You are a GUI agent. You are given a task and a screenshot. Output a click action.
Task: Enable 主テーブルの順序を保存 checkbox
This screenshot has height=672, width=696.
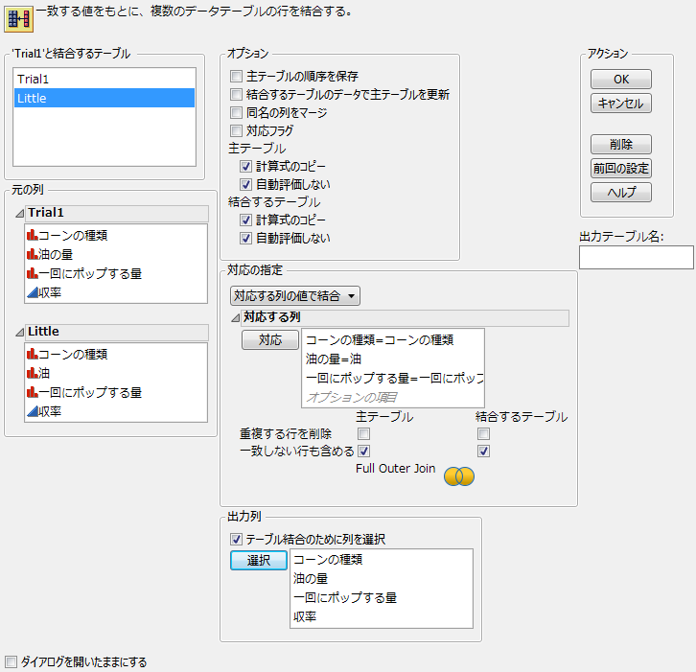(x=237, y=76)
